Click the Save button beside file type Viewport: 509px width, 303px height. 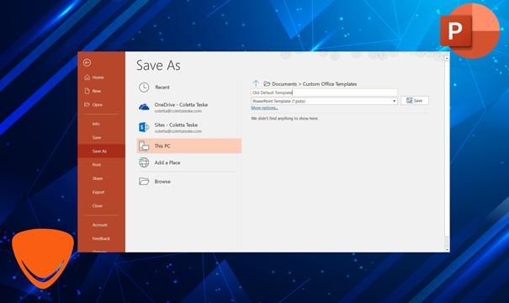415,101
